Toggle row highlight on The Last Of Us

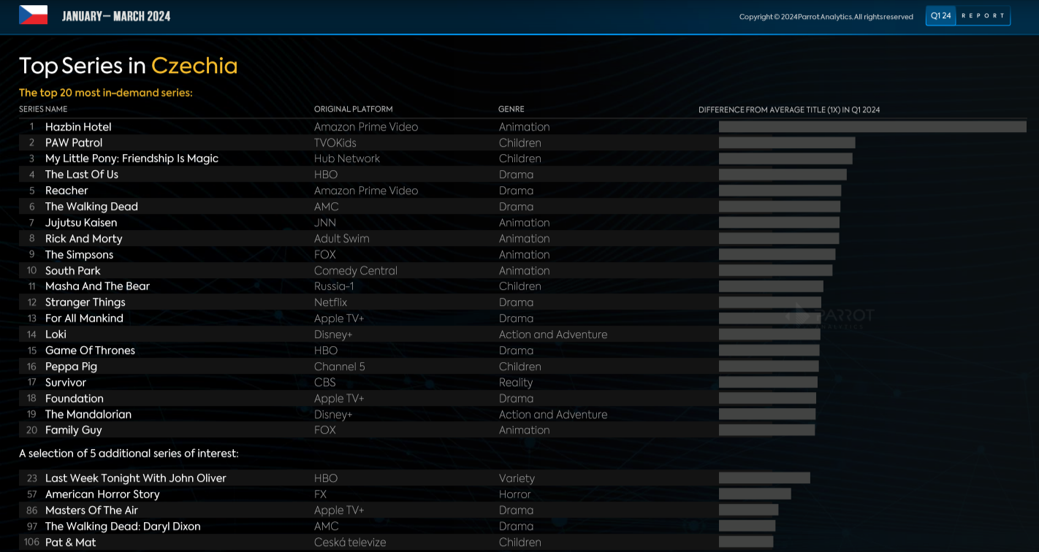tap(81, 175)
